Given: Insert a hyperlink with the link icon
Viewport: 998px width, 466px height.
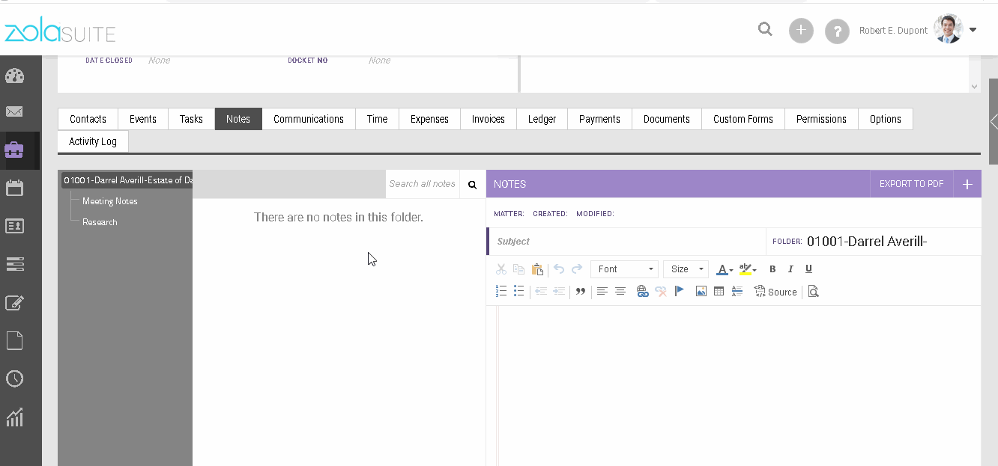Looking at the screenshot, I should click(642, 292).
